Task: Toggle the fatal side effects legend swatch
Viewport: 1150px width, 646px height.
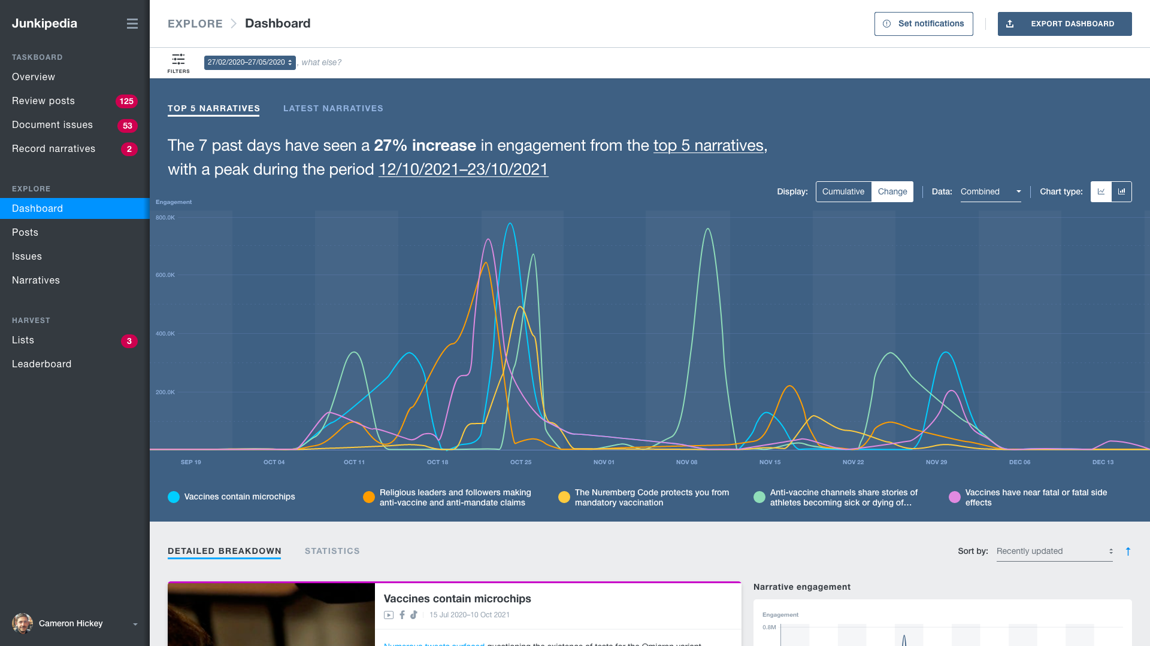Action: [x=955, y=497]
